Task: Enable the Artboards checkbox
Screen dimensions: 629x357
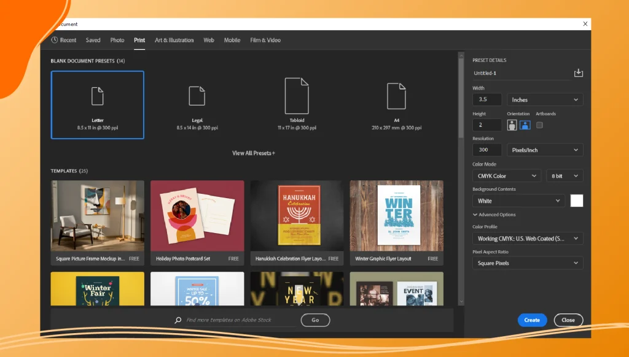Action: pos(539,125)
